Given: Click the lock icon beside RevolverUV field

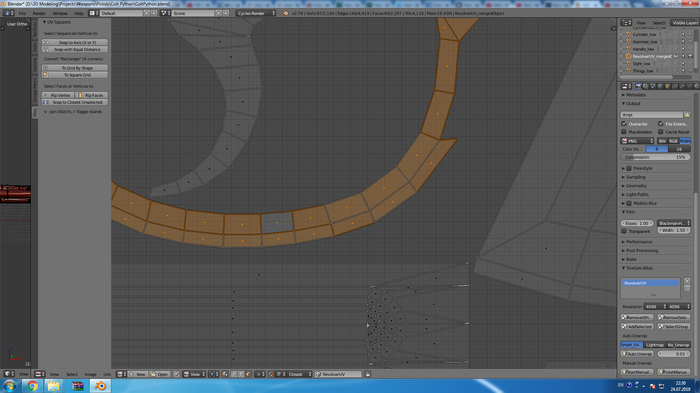Looking at the screenshot, I should (x=368, y=374).
